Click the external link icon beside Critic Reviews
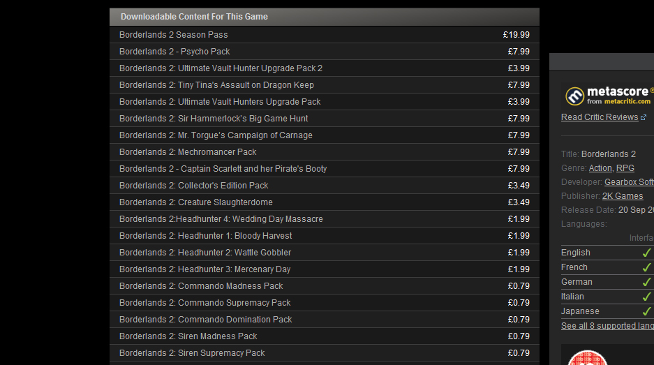Image resolution: width=654 pixels, height=365 pixels. 644,117
